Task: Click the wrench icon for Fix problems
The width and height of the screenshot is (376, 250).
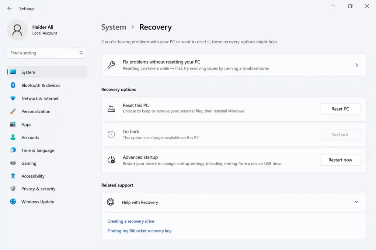Action: (111, 65)
